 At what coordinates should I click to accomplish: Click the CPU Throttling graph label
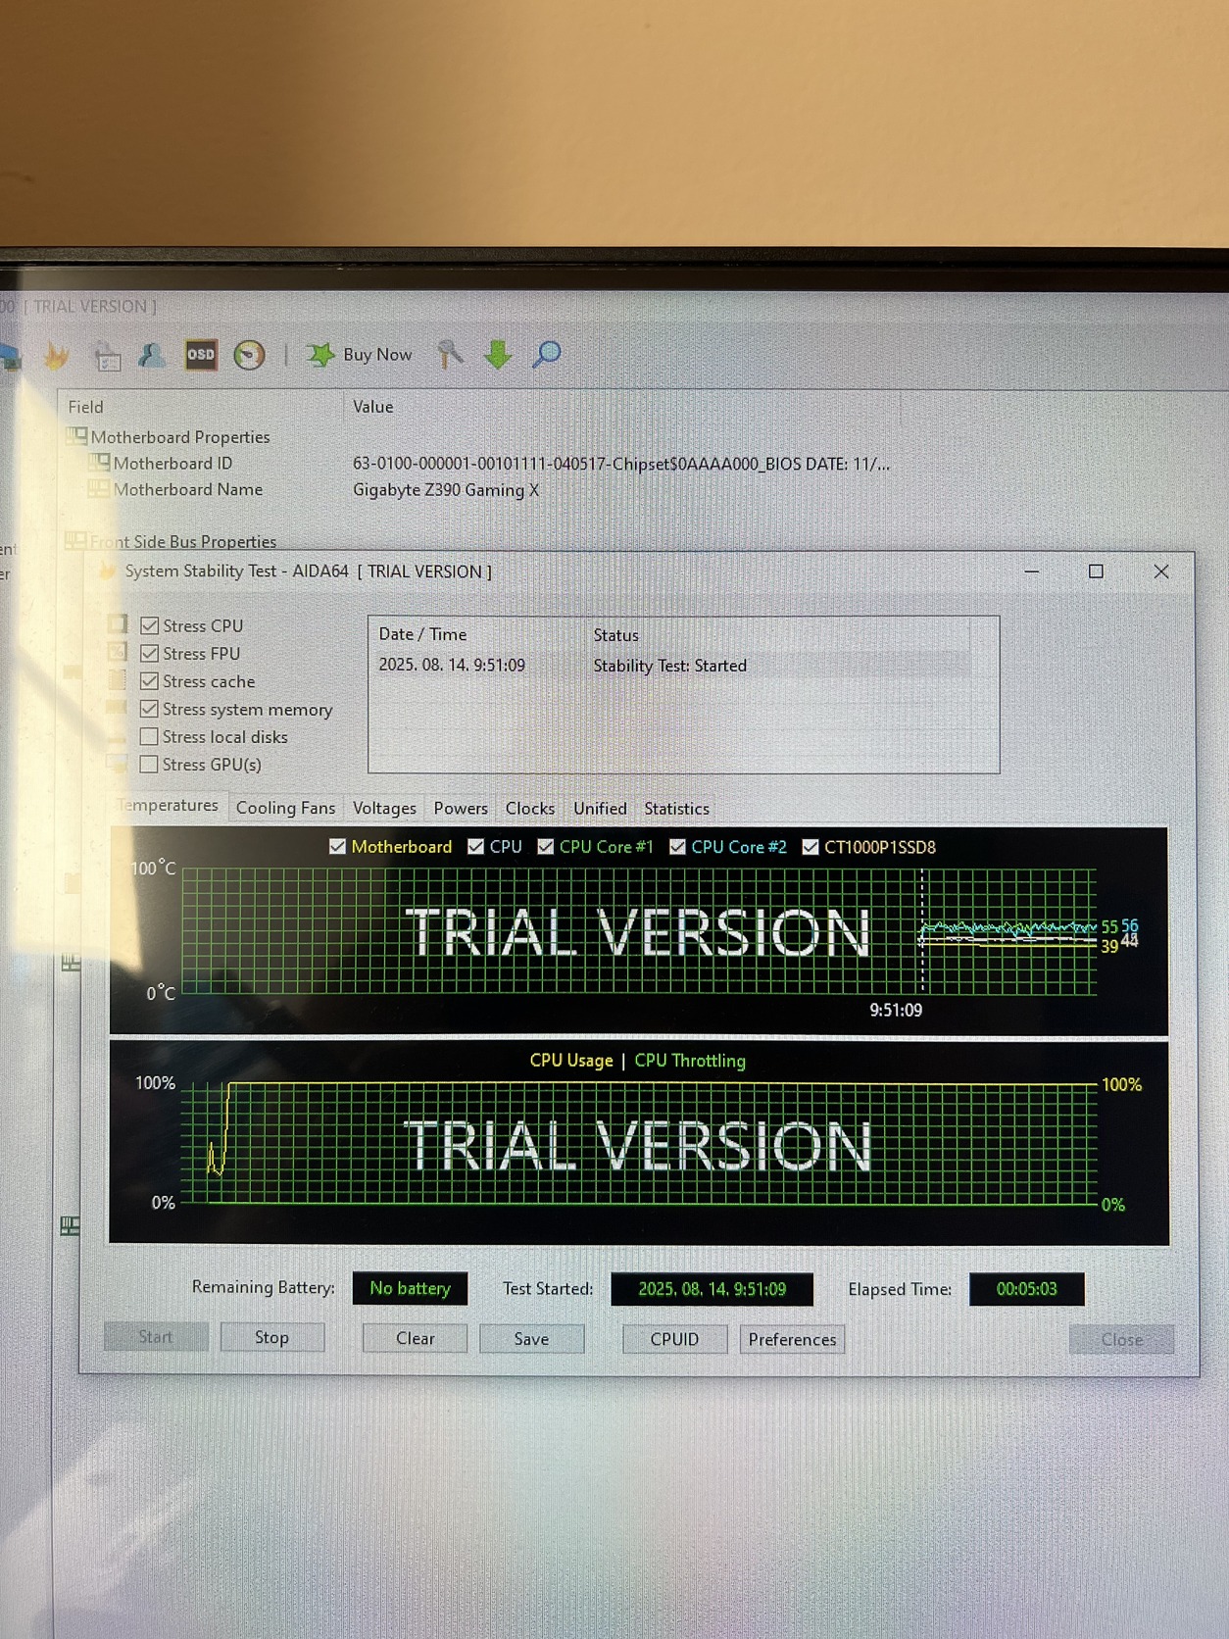point(690,1061)
